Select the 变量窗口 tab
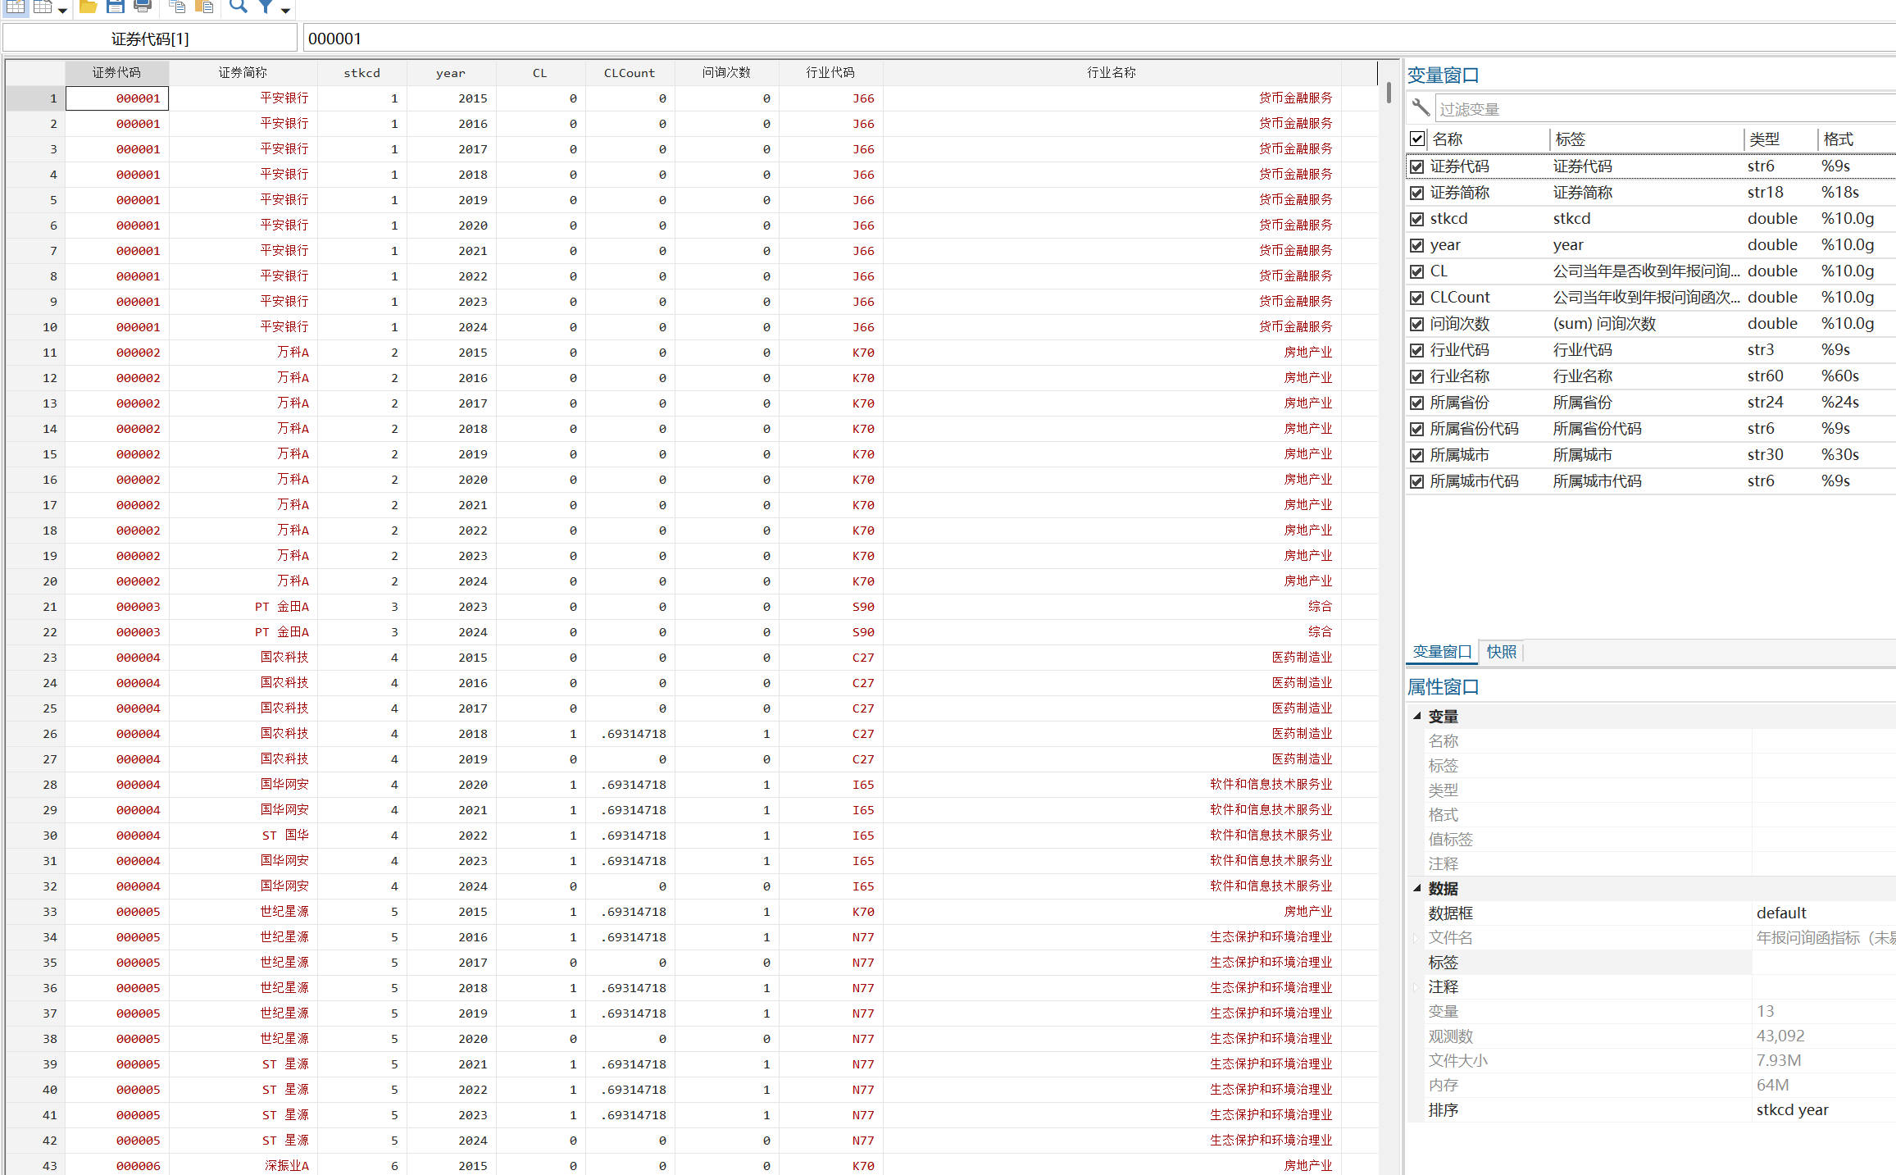 (x=1441, y=652)
